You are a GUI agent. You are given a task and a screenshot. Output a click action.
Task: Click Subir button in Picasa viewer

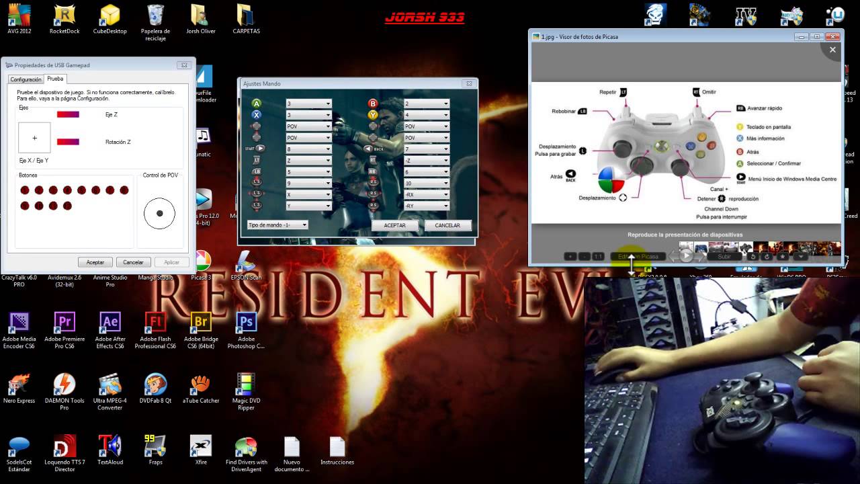tap(724, 256)
